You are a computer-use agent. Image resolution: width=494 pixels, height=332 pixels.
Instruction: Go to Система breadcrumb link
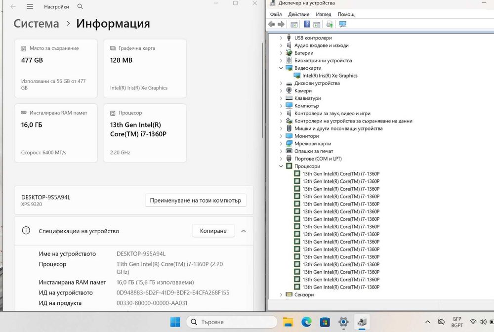pyautogui.click(x=36, y=24)
